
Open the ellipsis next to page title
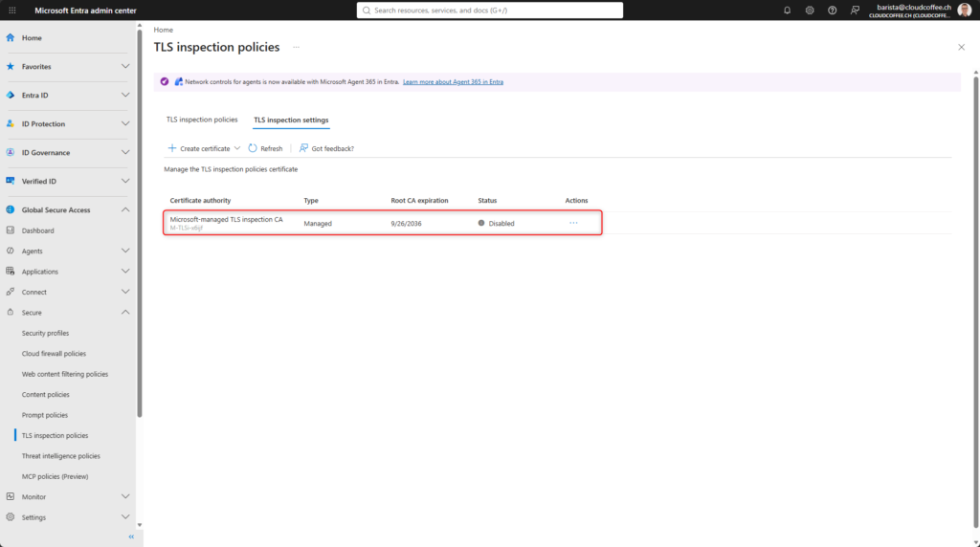[x=297, y=47]
